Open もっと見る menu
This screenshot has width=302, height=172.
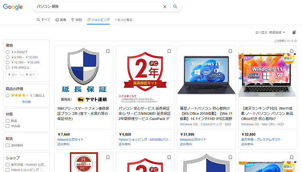click(x=124, y=20)
